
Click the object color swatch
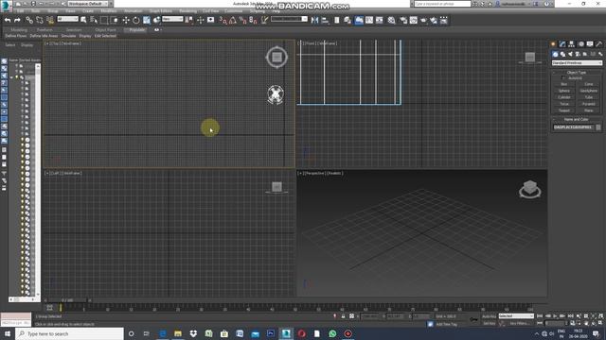598,127
